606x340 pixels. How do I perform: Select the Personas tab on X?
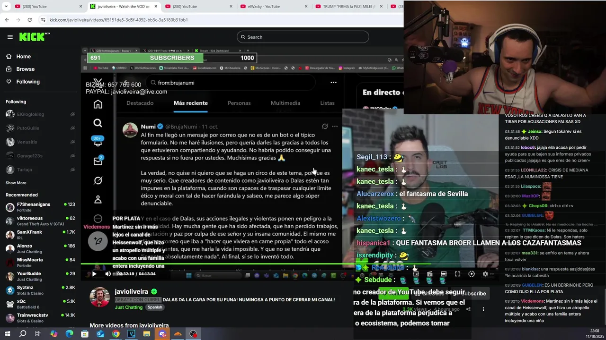point(239,103)
